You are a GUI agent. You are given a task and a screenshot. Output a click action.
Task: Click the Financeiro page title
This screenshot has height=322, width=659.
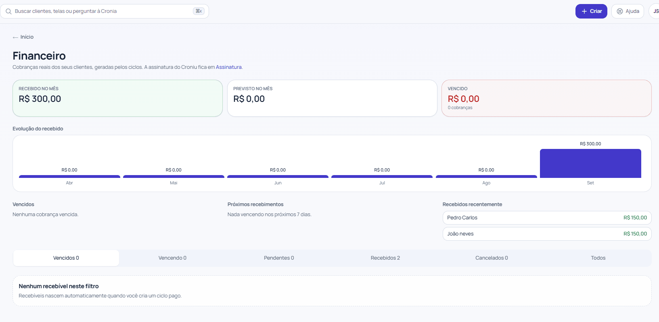(x=39, y=56)
